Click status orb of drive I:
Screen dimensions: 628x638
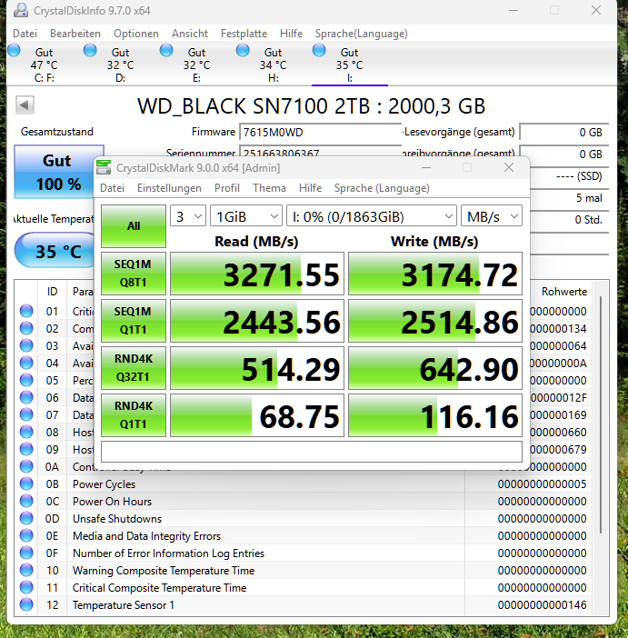tap(319, 51)
